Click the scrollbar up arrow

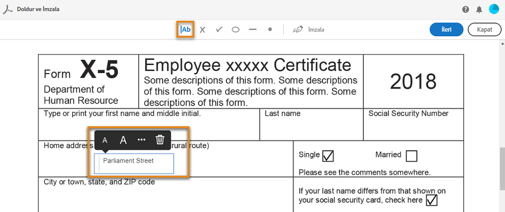point(502,43)
